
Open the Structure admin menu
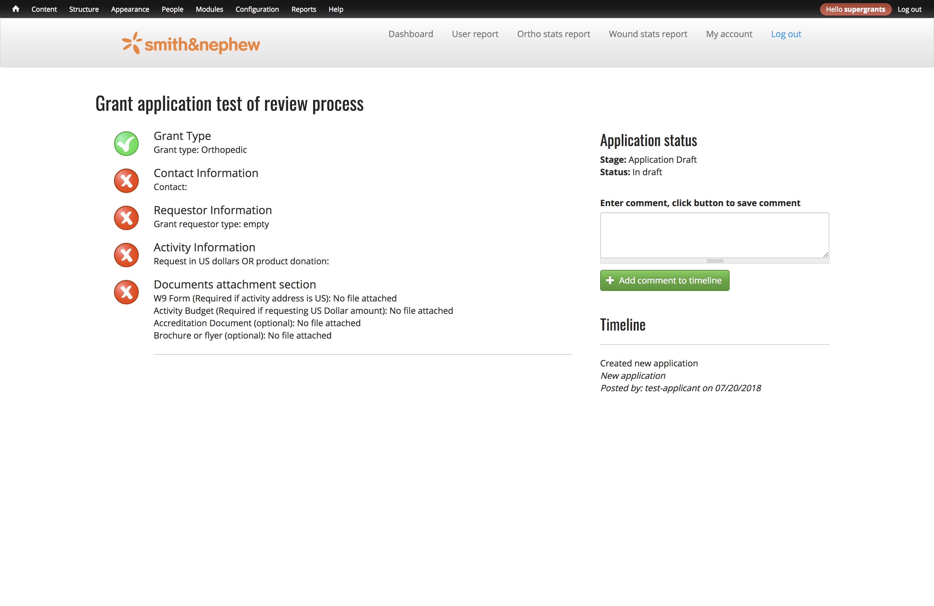84,9
